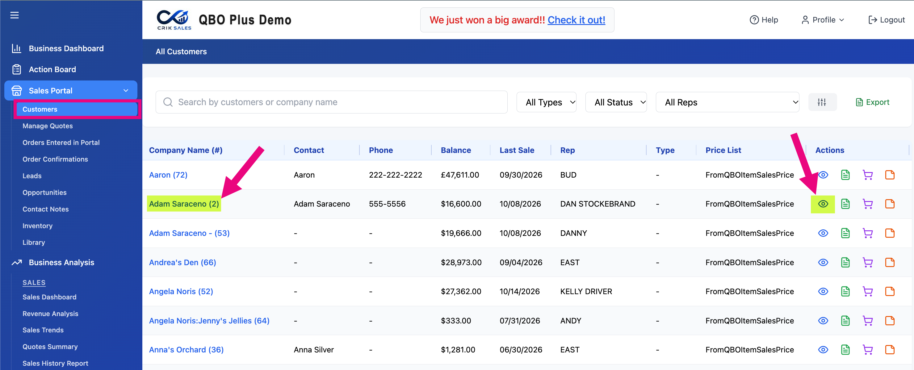Click the cart icon for Aaron (72)
The image size is (914, 370).
(x=867, y=175)
